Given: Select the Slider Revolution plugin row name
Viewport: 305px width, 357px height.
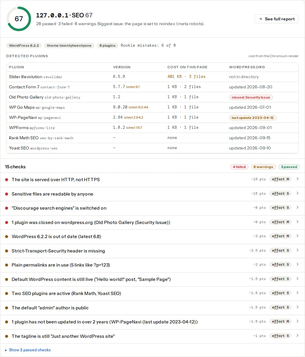Looking at the screenshot, I should 26,77.
